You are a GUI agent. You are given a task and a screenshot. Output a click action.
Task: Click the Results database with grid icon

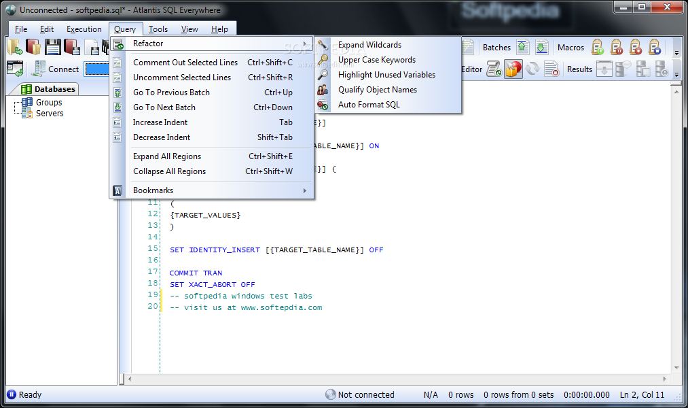(x=642, y=69)
